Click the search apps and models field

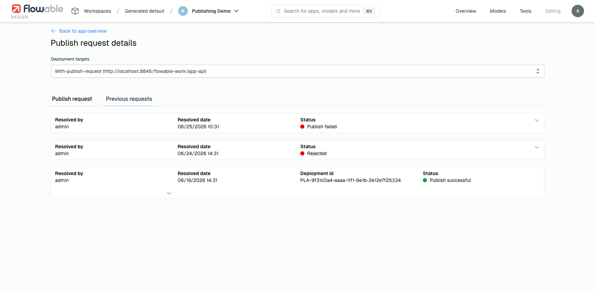click(325, 11)
